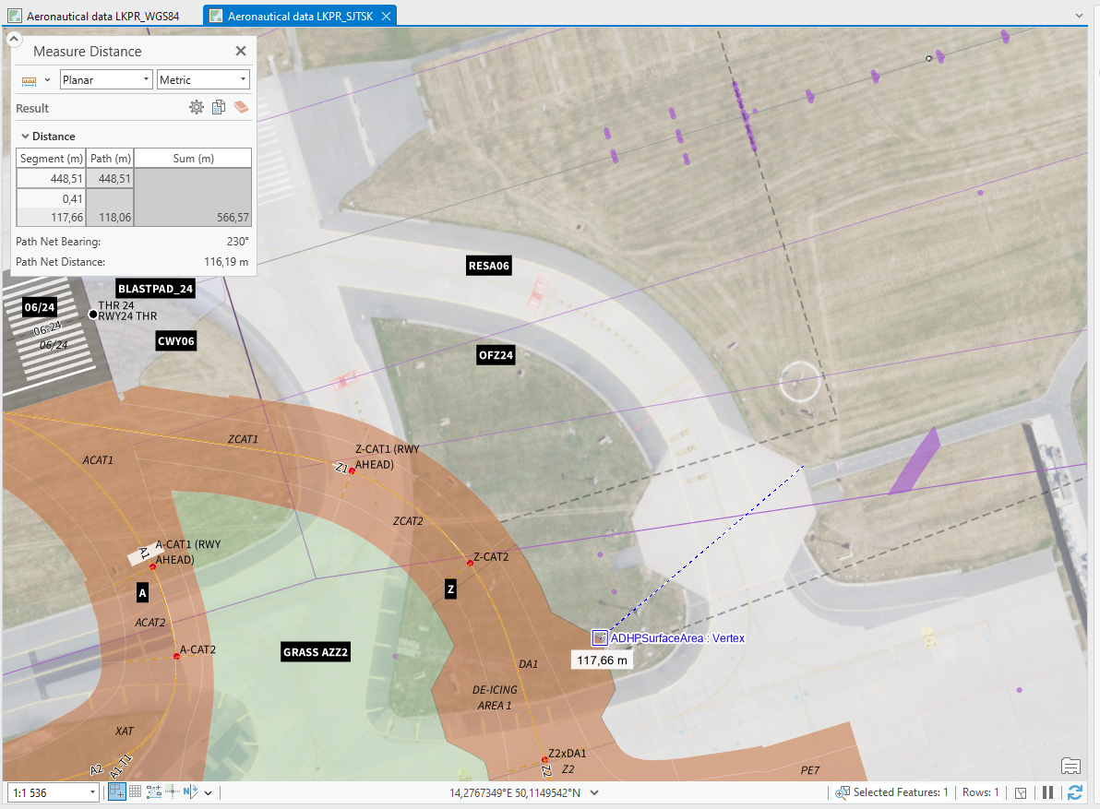Open the map scale 1:1 536 dropdown

tap(53, 793)
